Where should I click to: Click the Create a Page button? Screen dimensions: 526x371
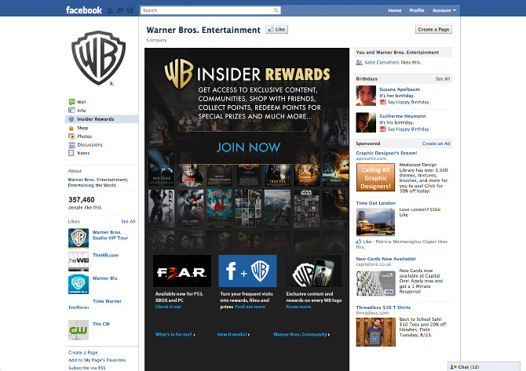click(x=433, y=30)
